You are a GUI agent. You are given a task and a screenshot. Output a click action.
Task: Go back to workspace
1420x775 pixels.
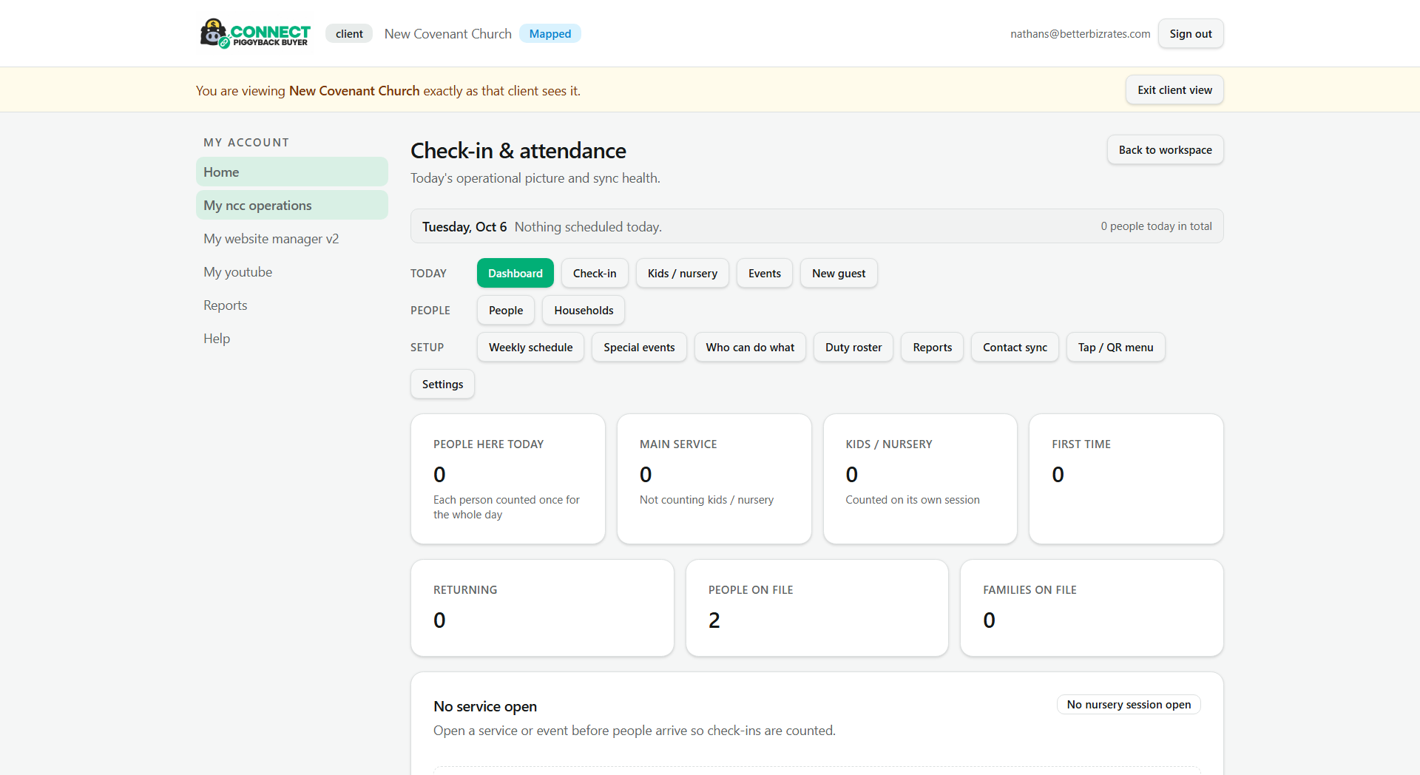pos(1165,150)
